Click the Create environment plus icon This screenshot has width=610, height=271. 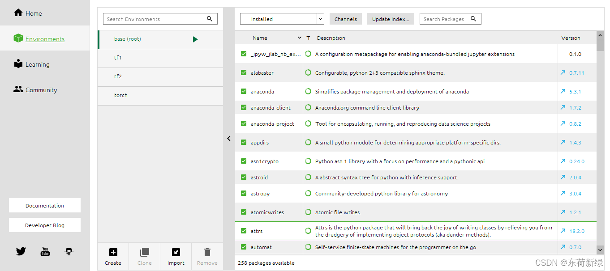[113, 252]
